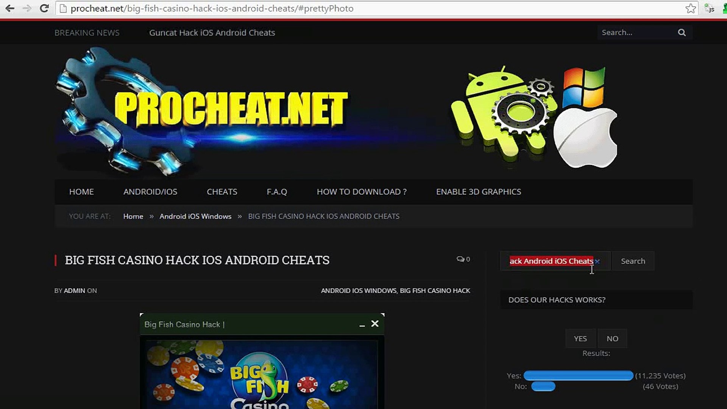Click the Procheat.net logo banner
This screenshot has width=727, height=409.
(x=231, y=110)
